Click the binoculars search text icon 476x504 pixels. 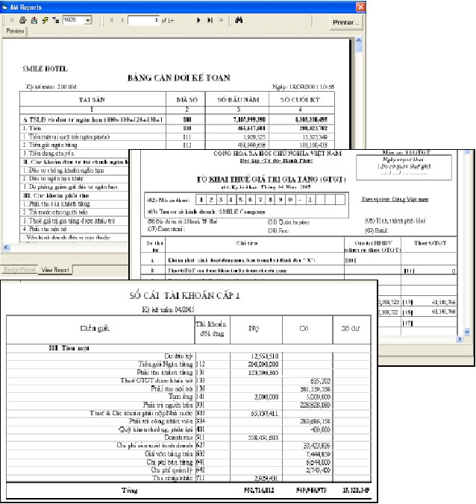tap(239, 20)
